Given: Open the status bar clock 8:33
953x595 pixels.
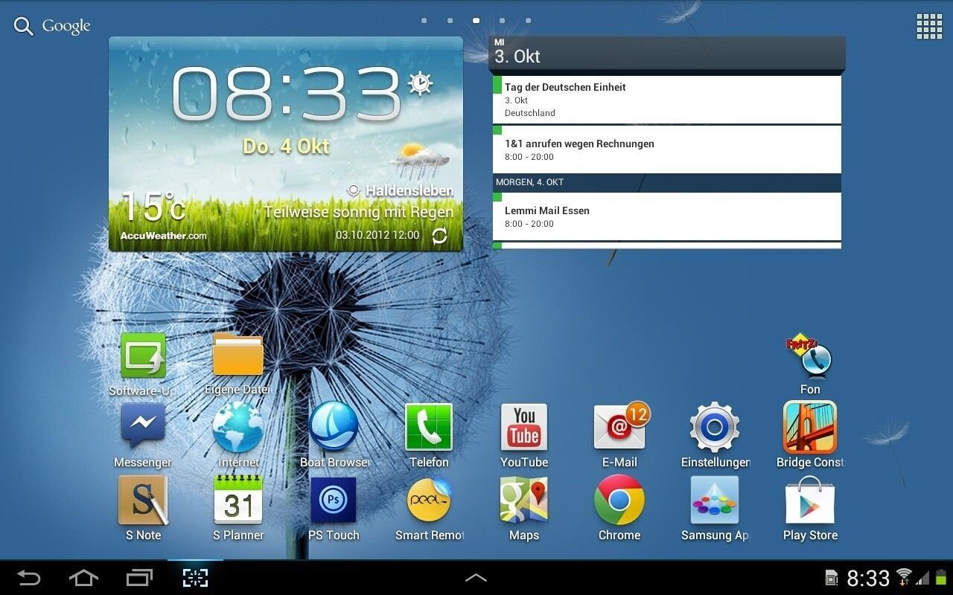Looking at the screenshot, I should pos(868,578).
